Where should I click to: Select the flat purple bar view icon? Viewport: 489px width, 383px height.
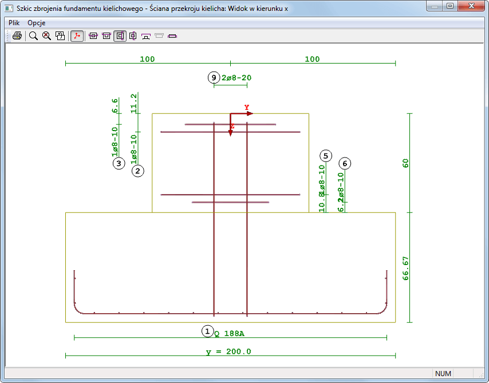(x=172, y=36)
